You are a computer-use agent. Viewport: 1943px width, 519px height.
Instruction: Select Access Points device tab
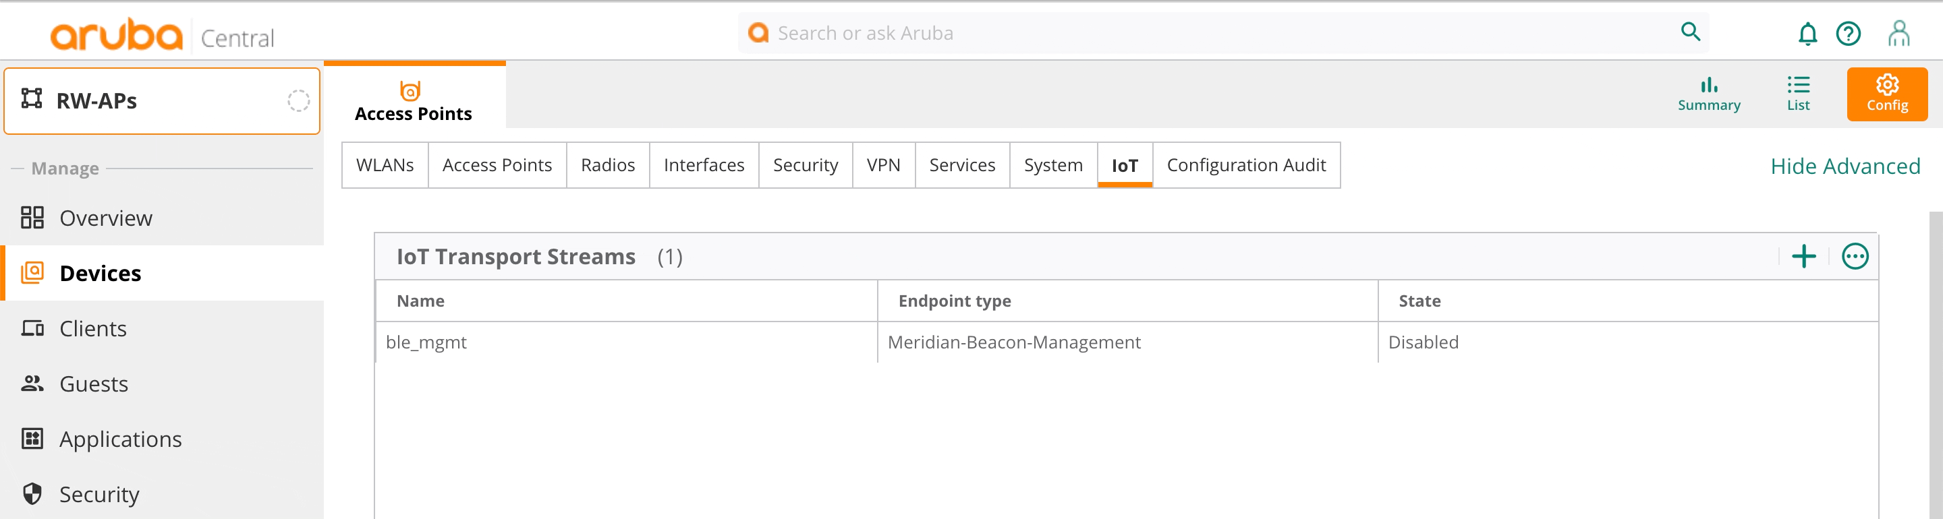pos(414,95)
